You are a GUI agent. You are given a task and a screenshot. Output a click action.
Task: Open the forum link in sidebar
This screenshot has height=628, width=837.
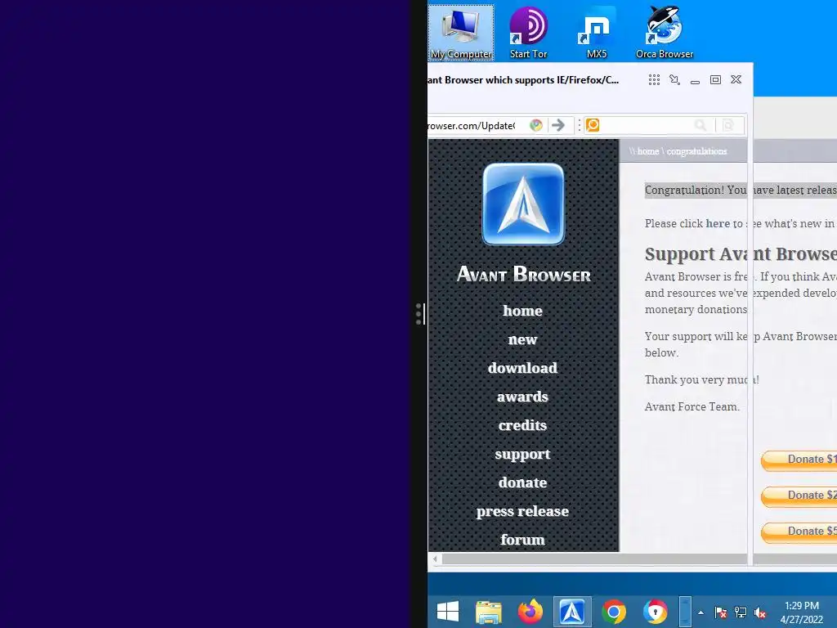(522, 540)
